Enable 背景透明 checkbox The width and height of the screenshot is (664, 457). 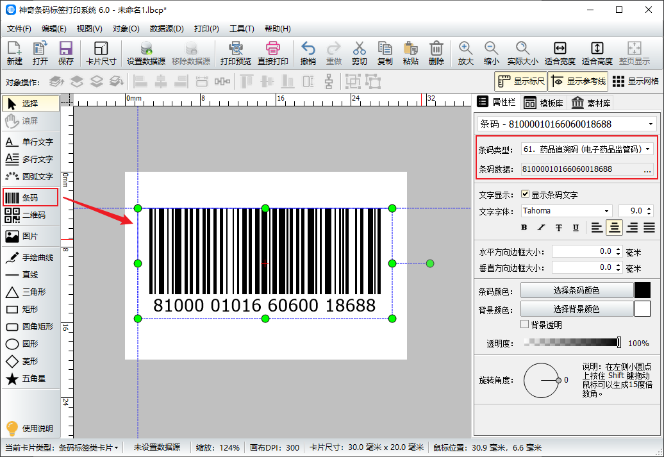point(525,324)
